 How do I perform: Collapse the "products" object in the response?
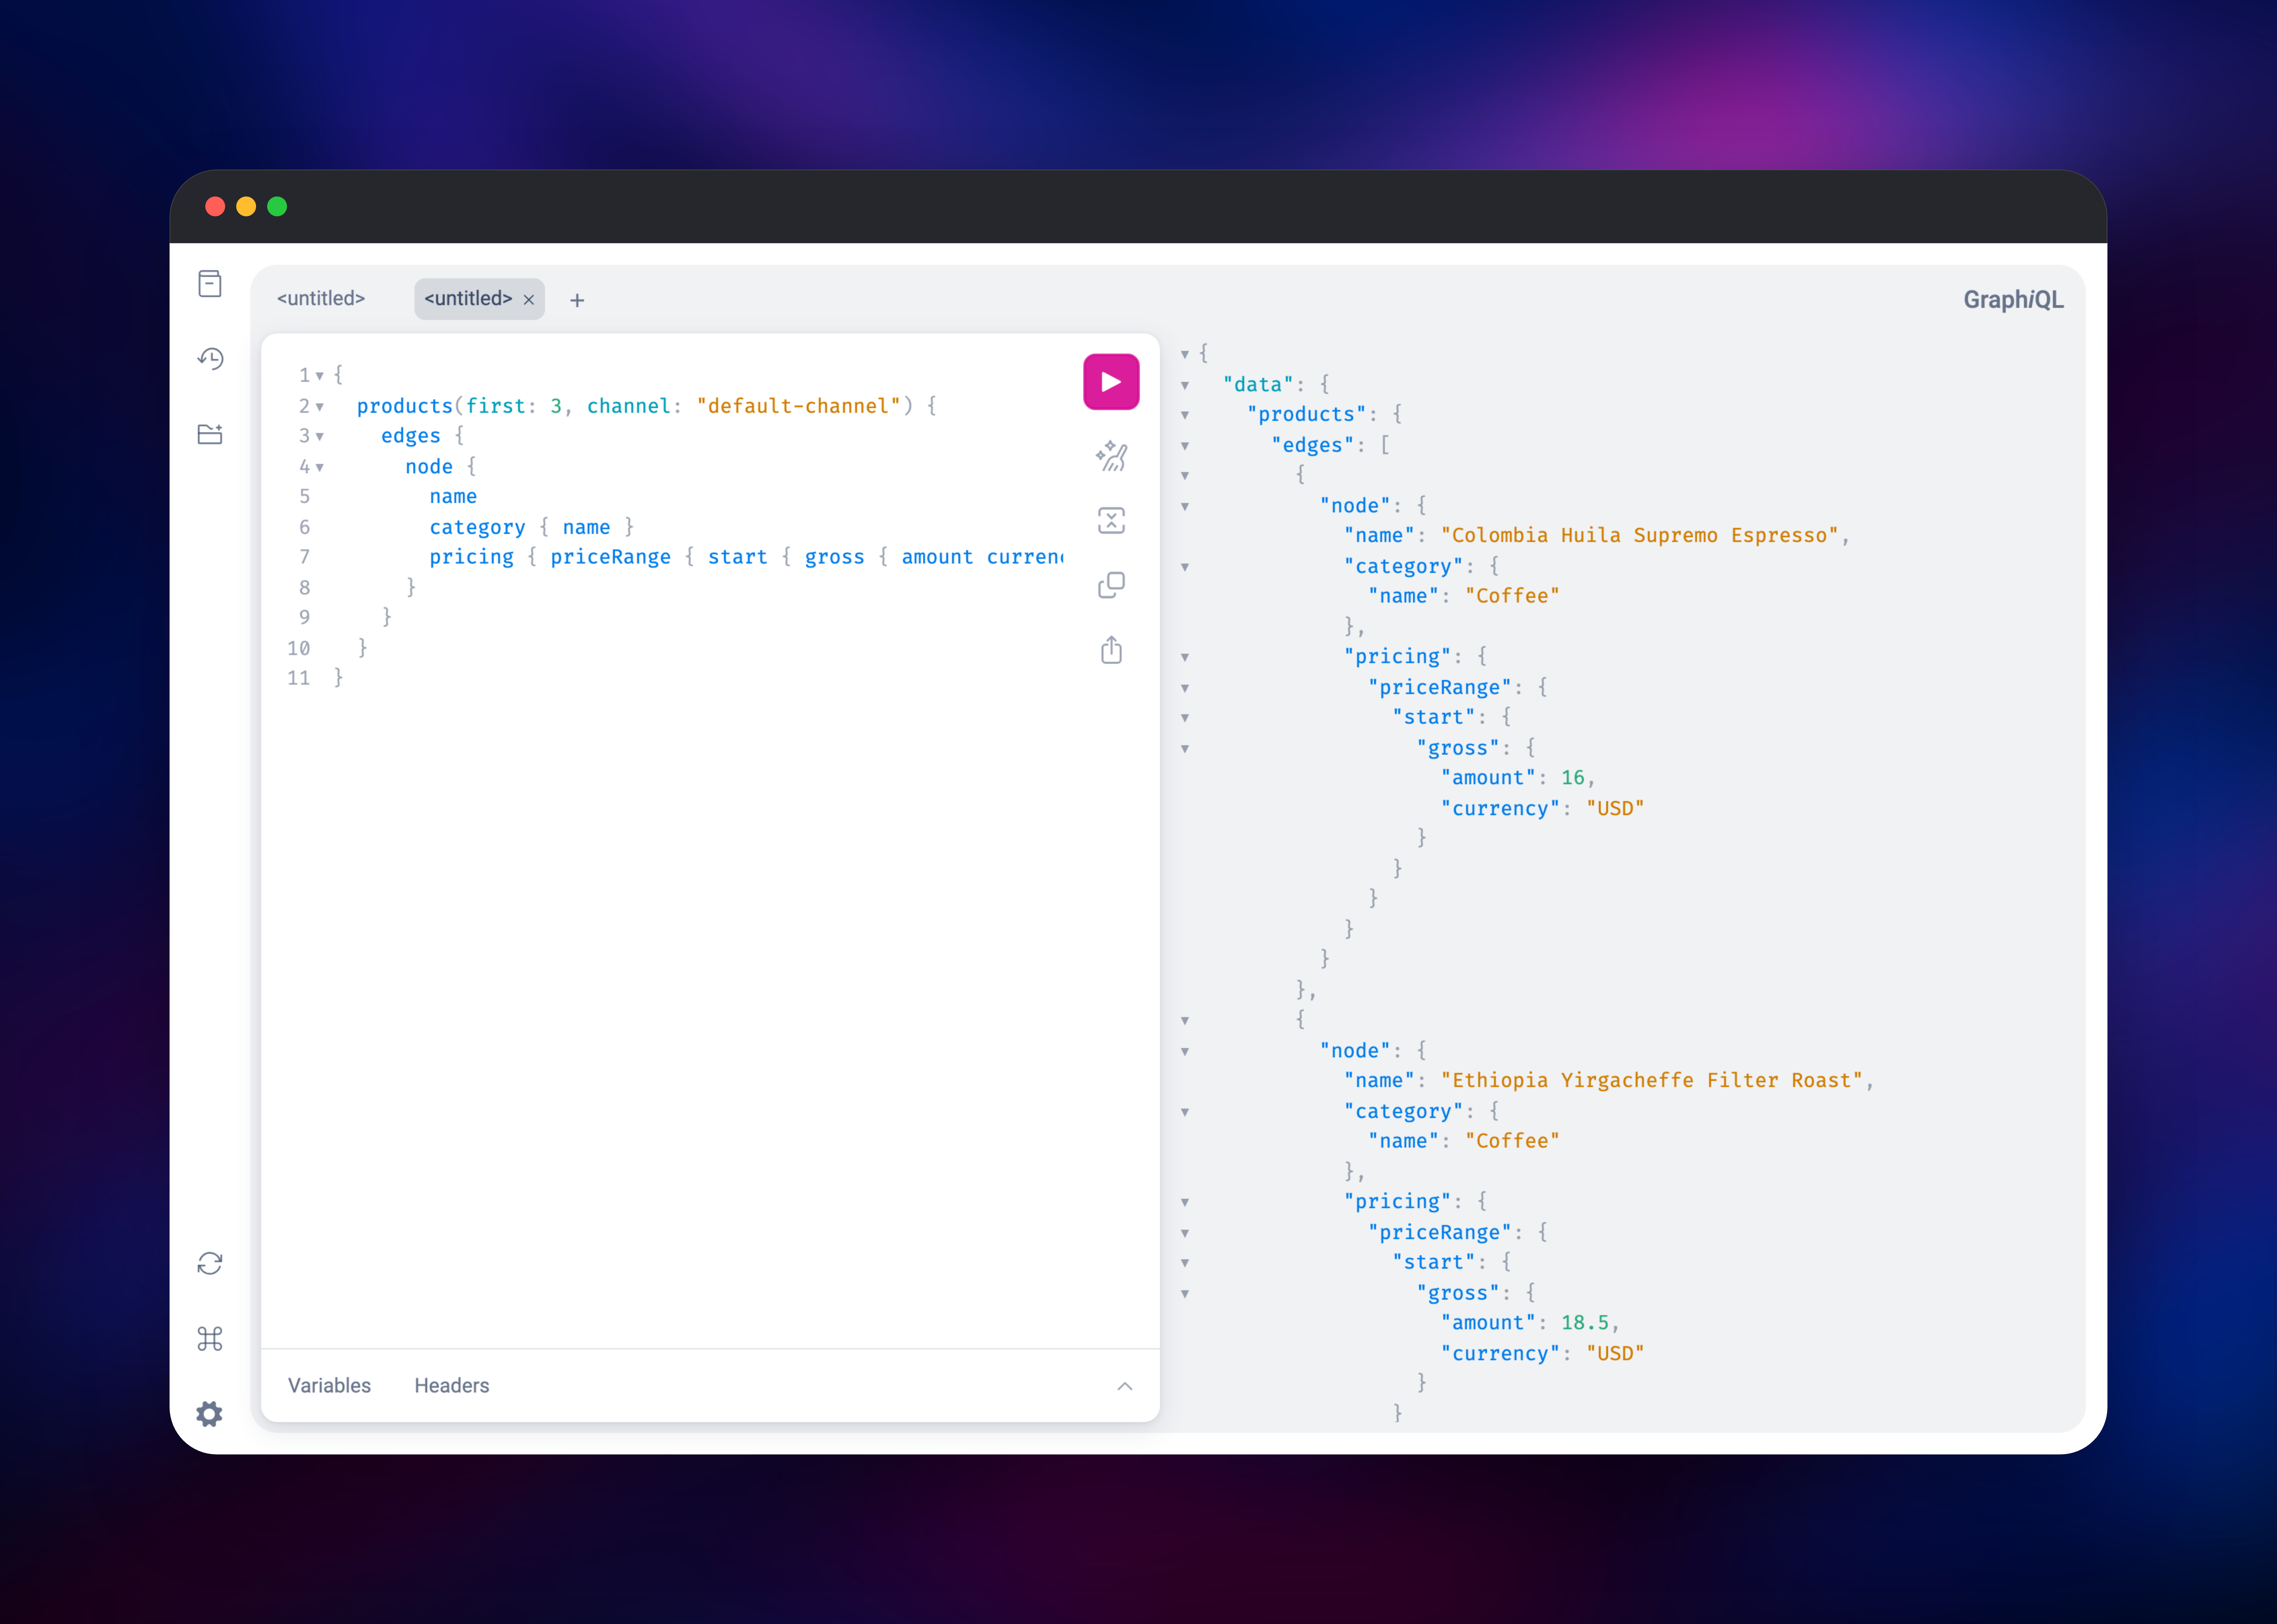(1185, 415)
